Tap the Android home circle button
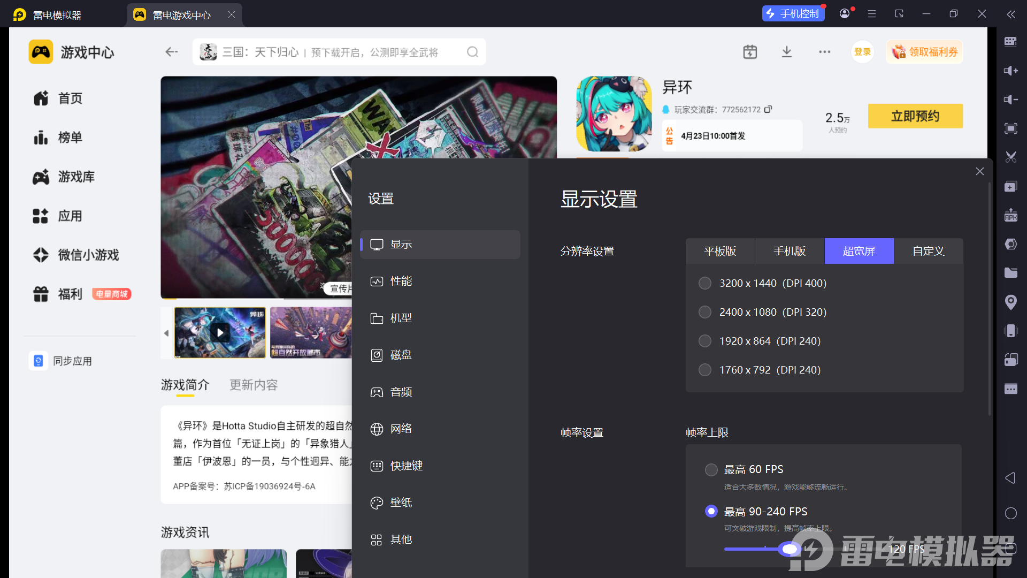The height and width of the screenshot is (578, 1027). (1010, 513)
